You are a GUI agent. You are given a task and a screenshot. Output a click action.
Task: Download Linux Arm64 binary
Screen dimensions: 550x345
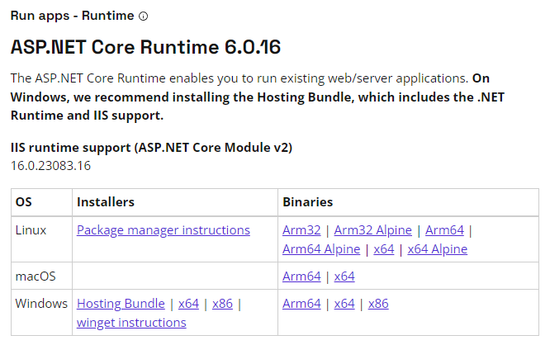point(444,230)
